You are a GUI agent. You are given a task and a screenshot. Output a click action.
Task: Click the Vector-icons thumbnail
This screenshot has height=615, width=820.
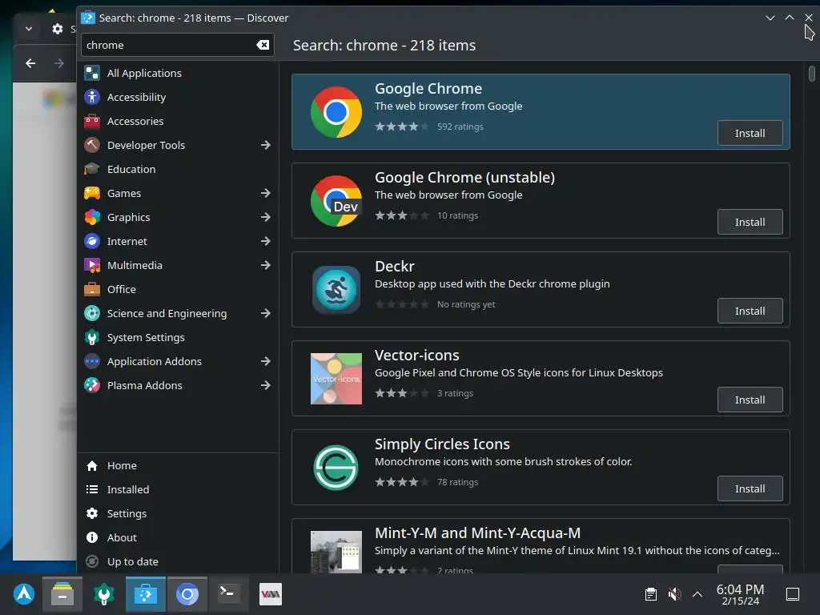coord(336,379)
